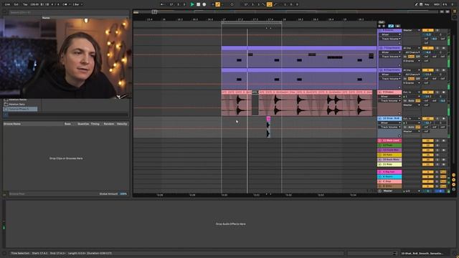459x258 pixels.
Task: Select the B Room return track
Action: click(x=389, y=177)
